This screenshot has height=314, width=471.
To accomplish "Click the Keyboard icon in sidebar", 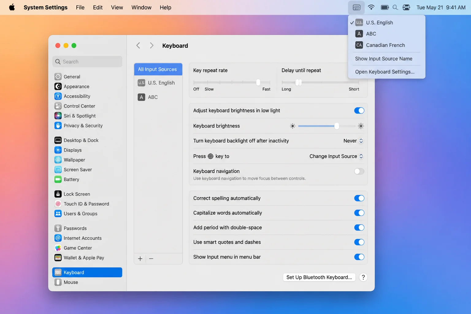I will (x=58, y=273).
